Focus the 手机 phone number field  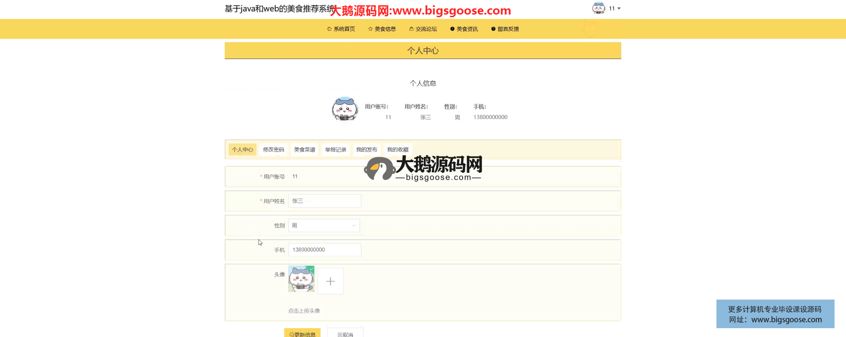[325, 250]
